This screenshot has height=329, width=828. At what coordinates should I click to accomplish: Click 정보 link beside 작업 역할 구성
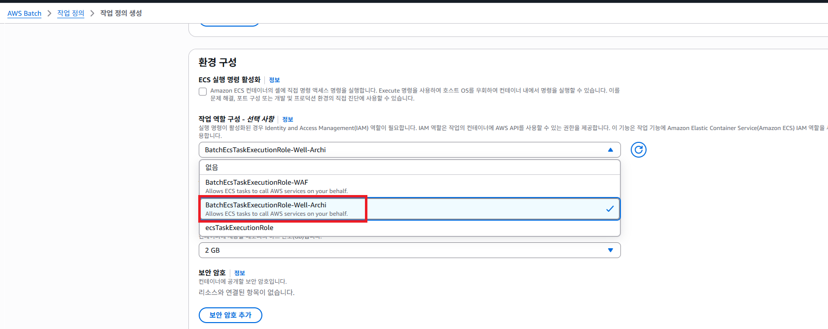coord(288,120)
